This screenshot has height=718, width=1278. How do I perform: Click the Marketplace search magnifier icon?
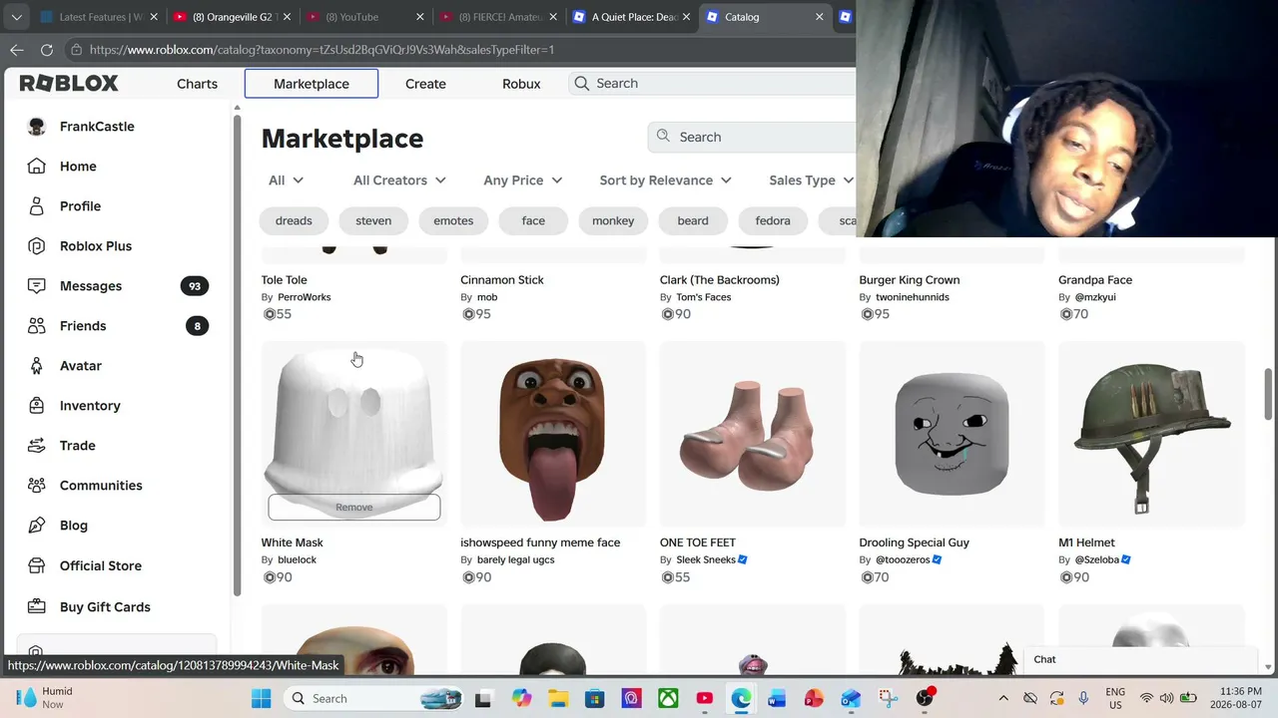[664, 137]
